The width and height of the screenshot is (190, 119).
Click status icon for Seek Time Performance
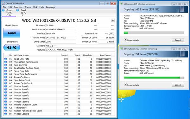click(x=6, y=74)
